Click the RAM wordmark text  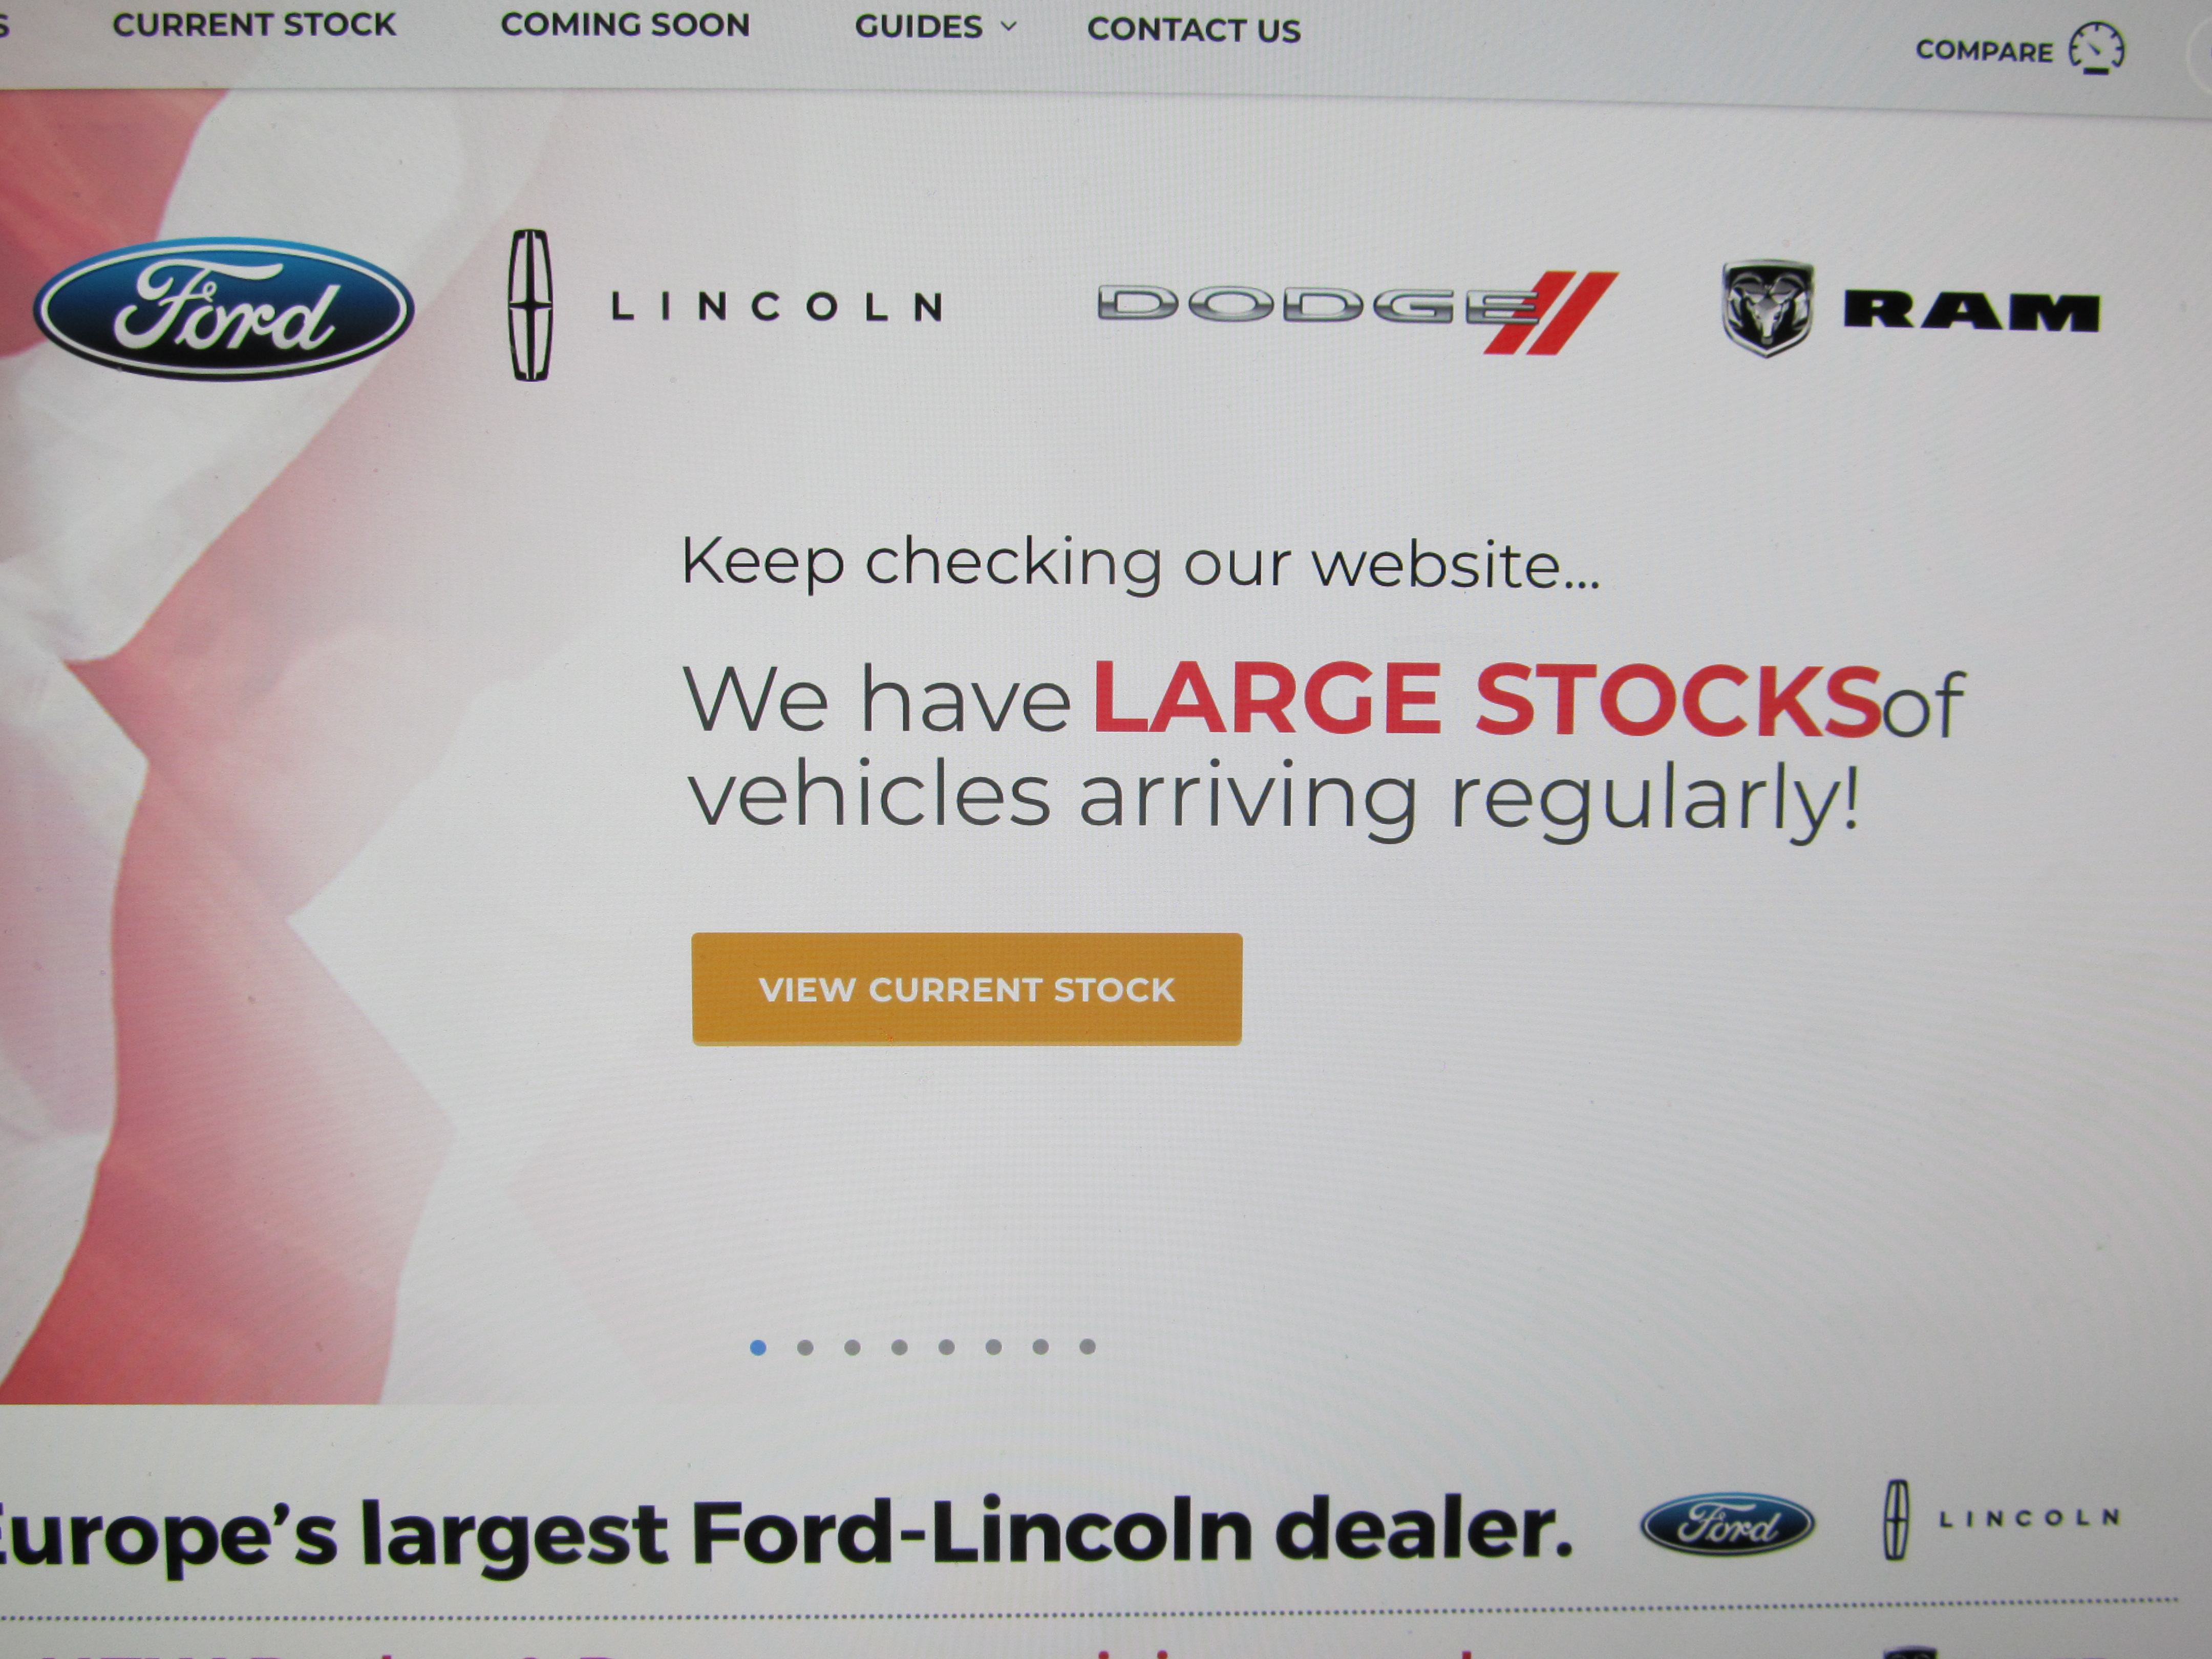tap(1971, 311)
